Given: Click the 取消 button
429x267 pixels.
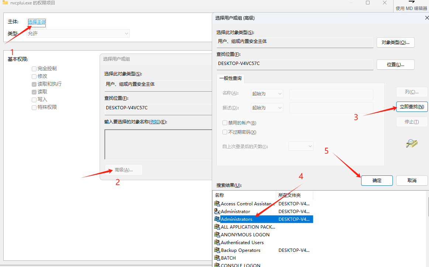Looking at the screenshot, I should 412,181.
